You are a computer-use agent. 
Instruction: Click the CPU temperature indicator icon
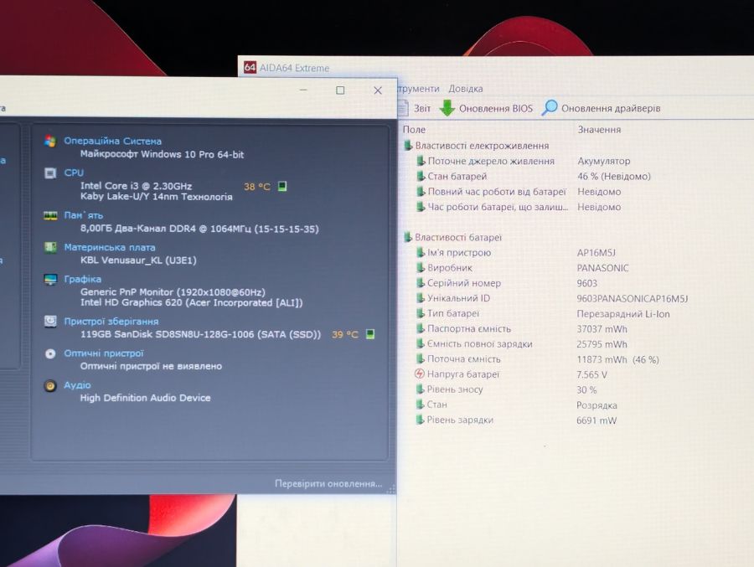(282, 186)
